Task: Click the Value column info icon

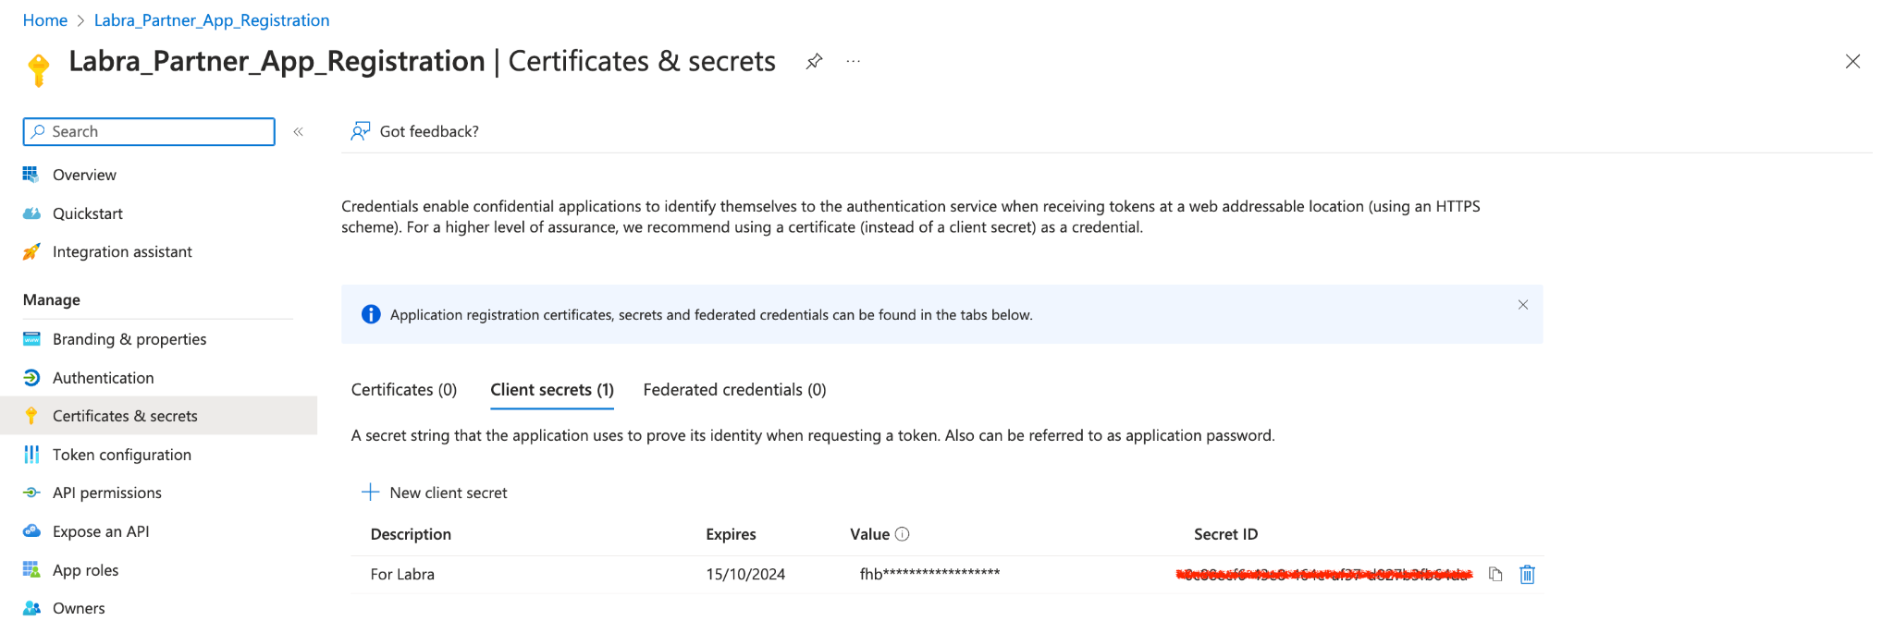Action: click(x=903, y=534)
